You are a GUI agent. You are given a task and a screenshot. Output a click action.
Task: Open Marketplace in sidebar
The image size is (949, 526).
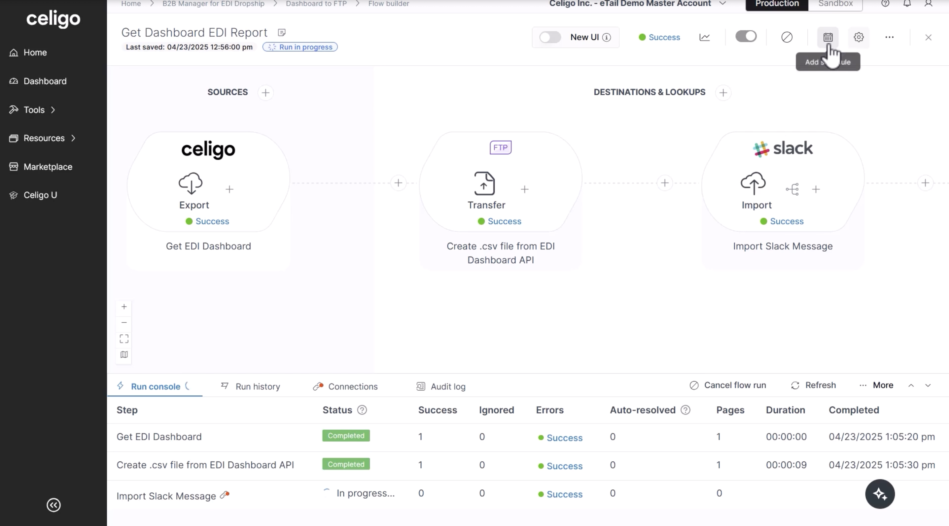(41, 167)
